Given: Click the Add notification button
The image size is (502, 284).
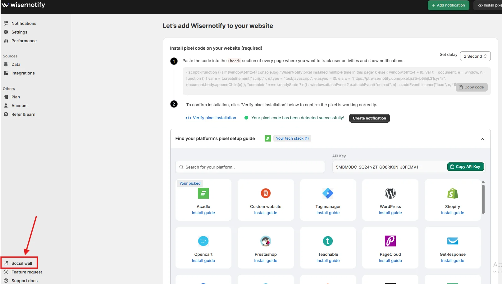Looking at the screenshot, I should pyautogui.click(x=448, y=5).
